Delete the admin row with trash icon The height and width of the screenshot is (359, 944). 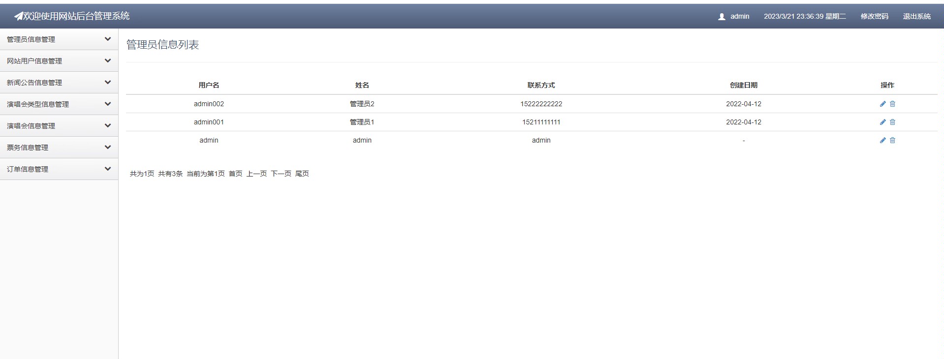(x=892, y=140)
